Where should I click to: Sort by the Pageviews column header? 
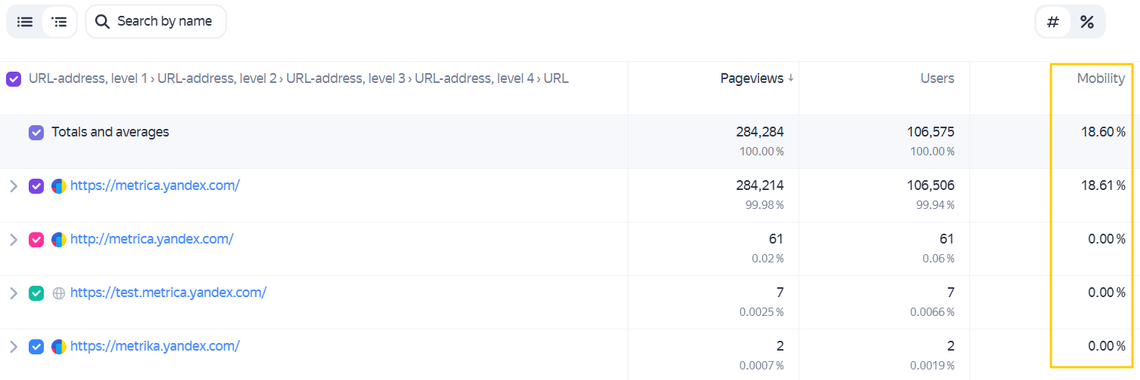click(x=752, y=78)
